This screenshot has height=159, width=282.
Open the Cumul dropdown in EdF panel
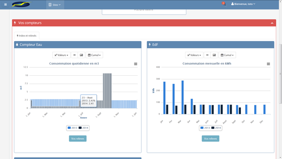tap(227, 55)
